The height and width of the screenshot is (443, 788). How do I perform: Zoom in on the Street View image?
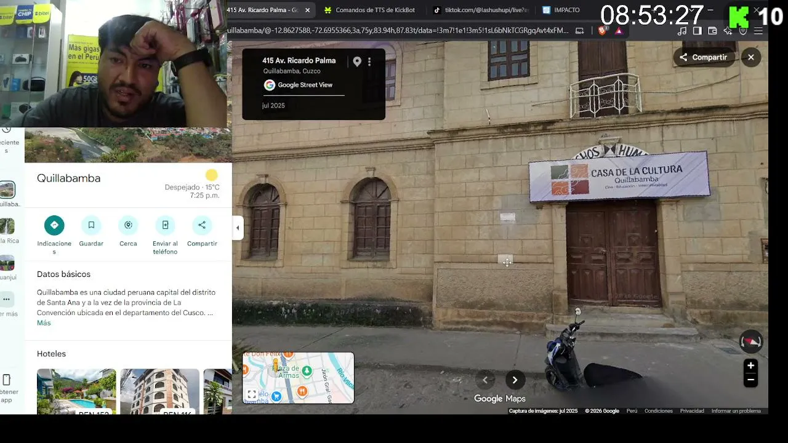(x=750, y=365)
